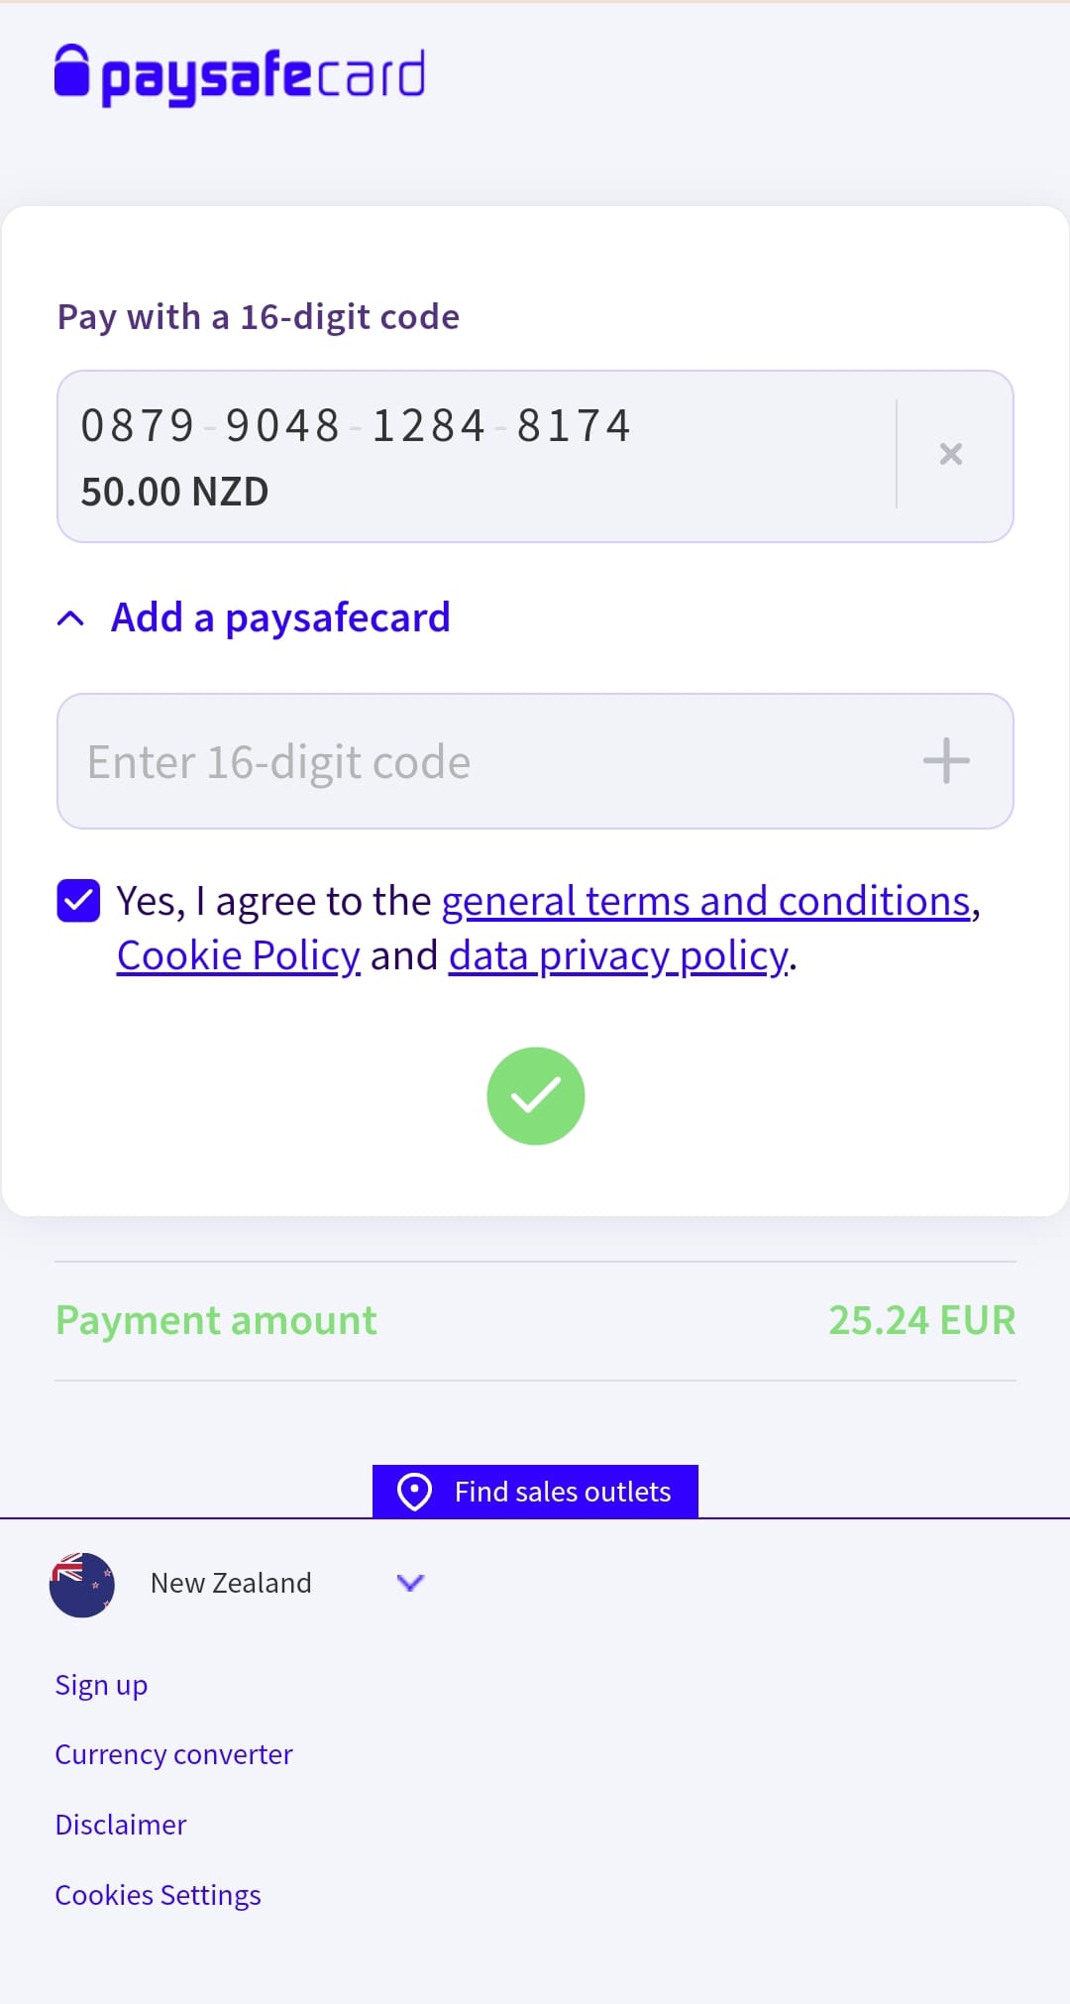Open the Currency converter link

173,1754
